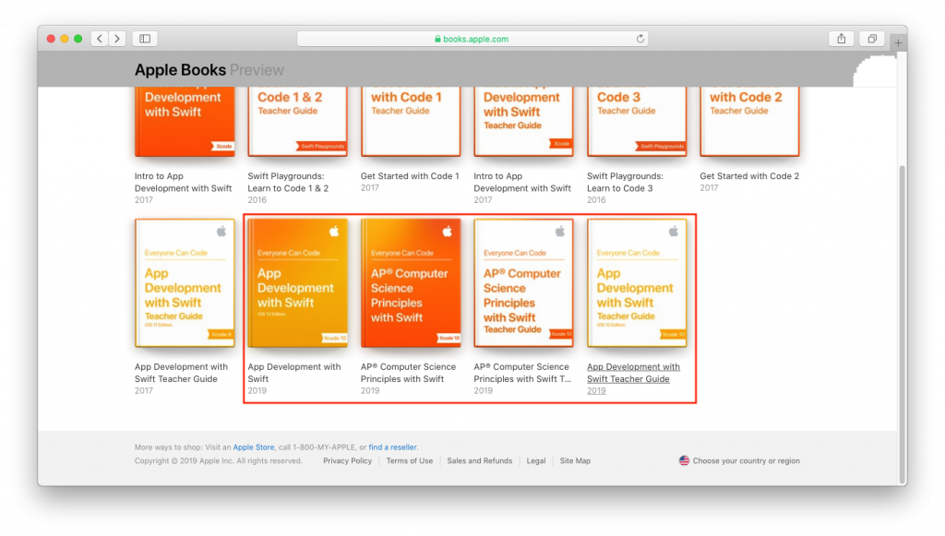
Task: Toggle the Safari sidebar button
Action: tap(145, 39)
